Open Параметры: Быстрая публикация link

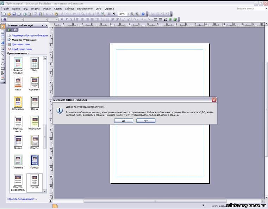(x=30, y=36)
